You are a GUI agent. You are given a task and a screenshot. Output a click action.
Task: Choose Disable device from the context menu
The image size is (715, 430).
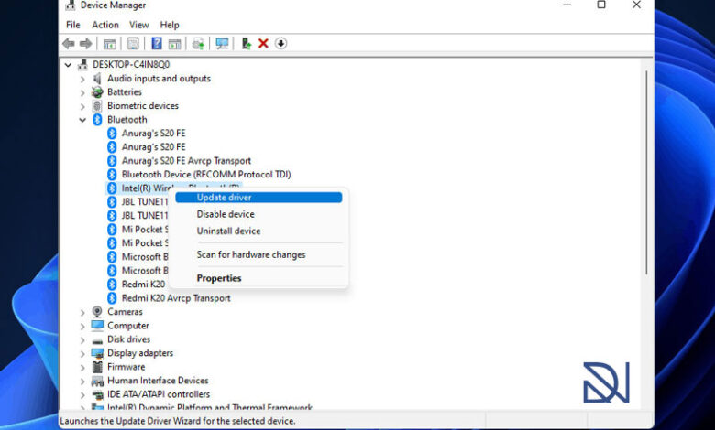point(258,214)
